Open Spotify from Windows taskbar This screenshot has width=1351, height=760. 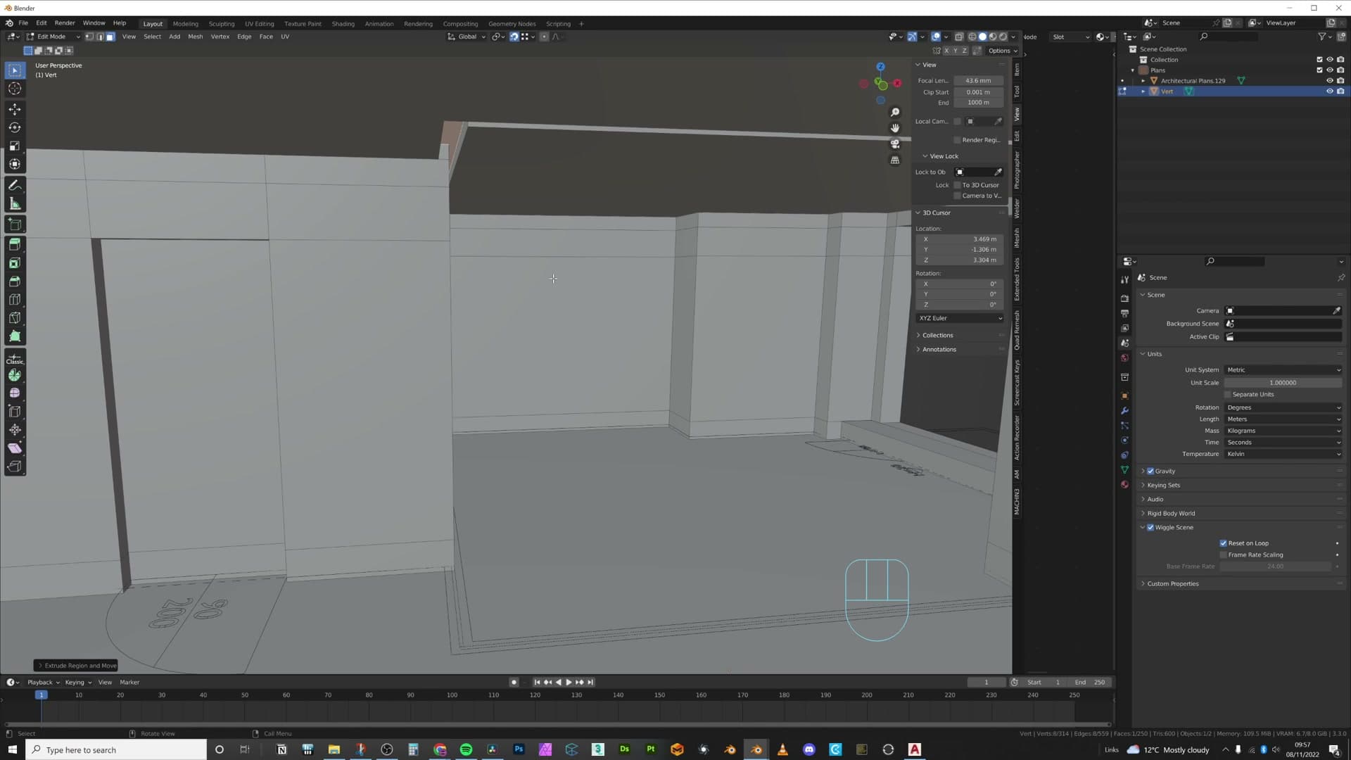(x=466, y=750)
